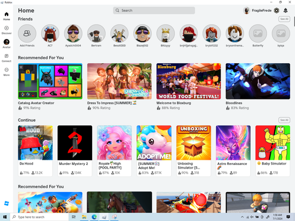Open the FragileFrede profile avatar

click(247, 11)
